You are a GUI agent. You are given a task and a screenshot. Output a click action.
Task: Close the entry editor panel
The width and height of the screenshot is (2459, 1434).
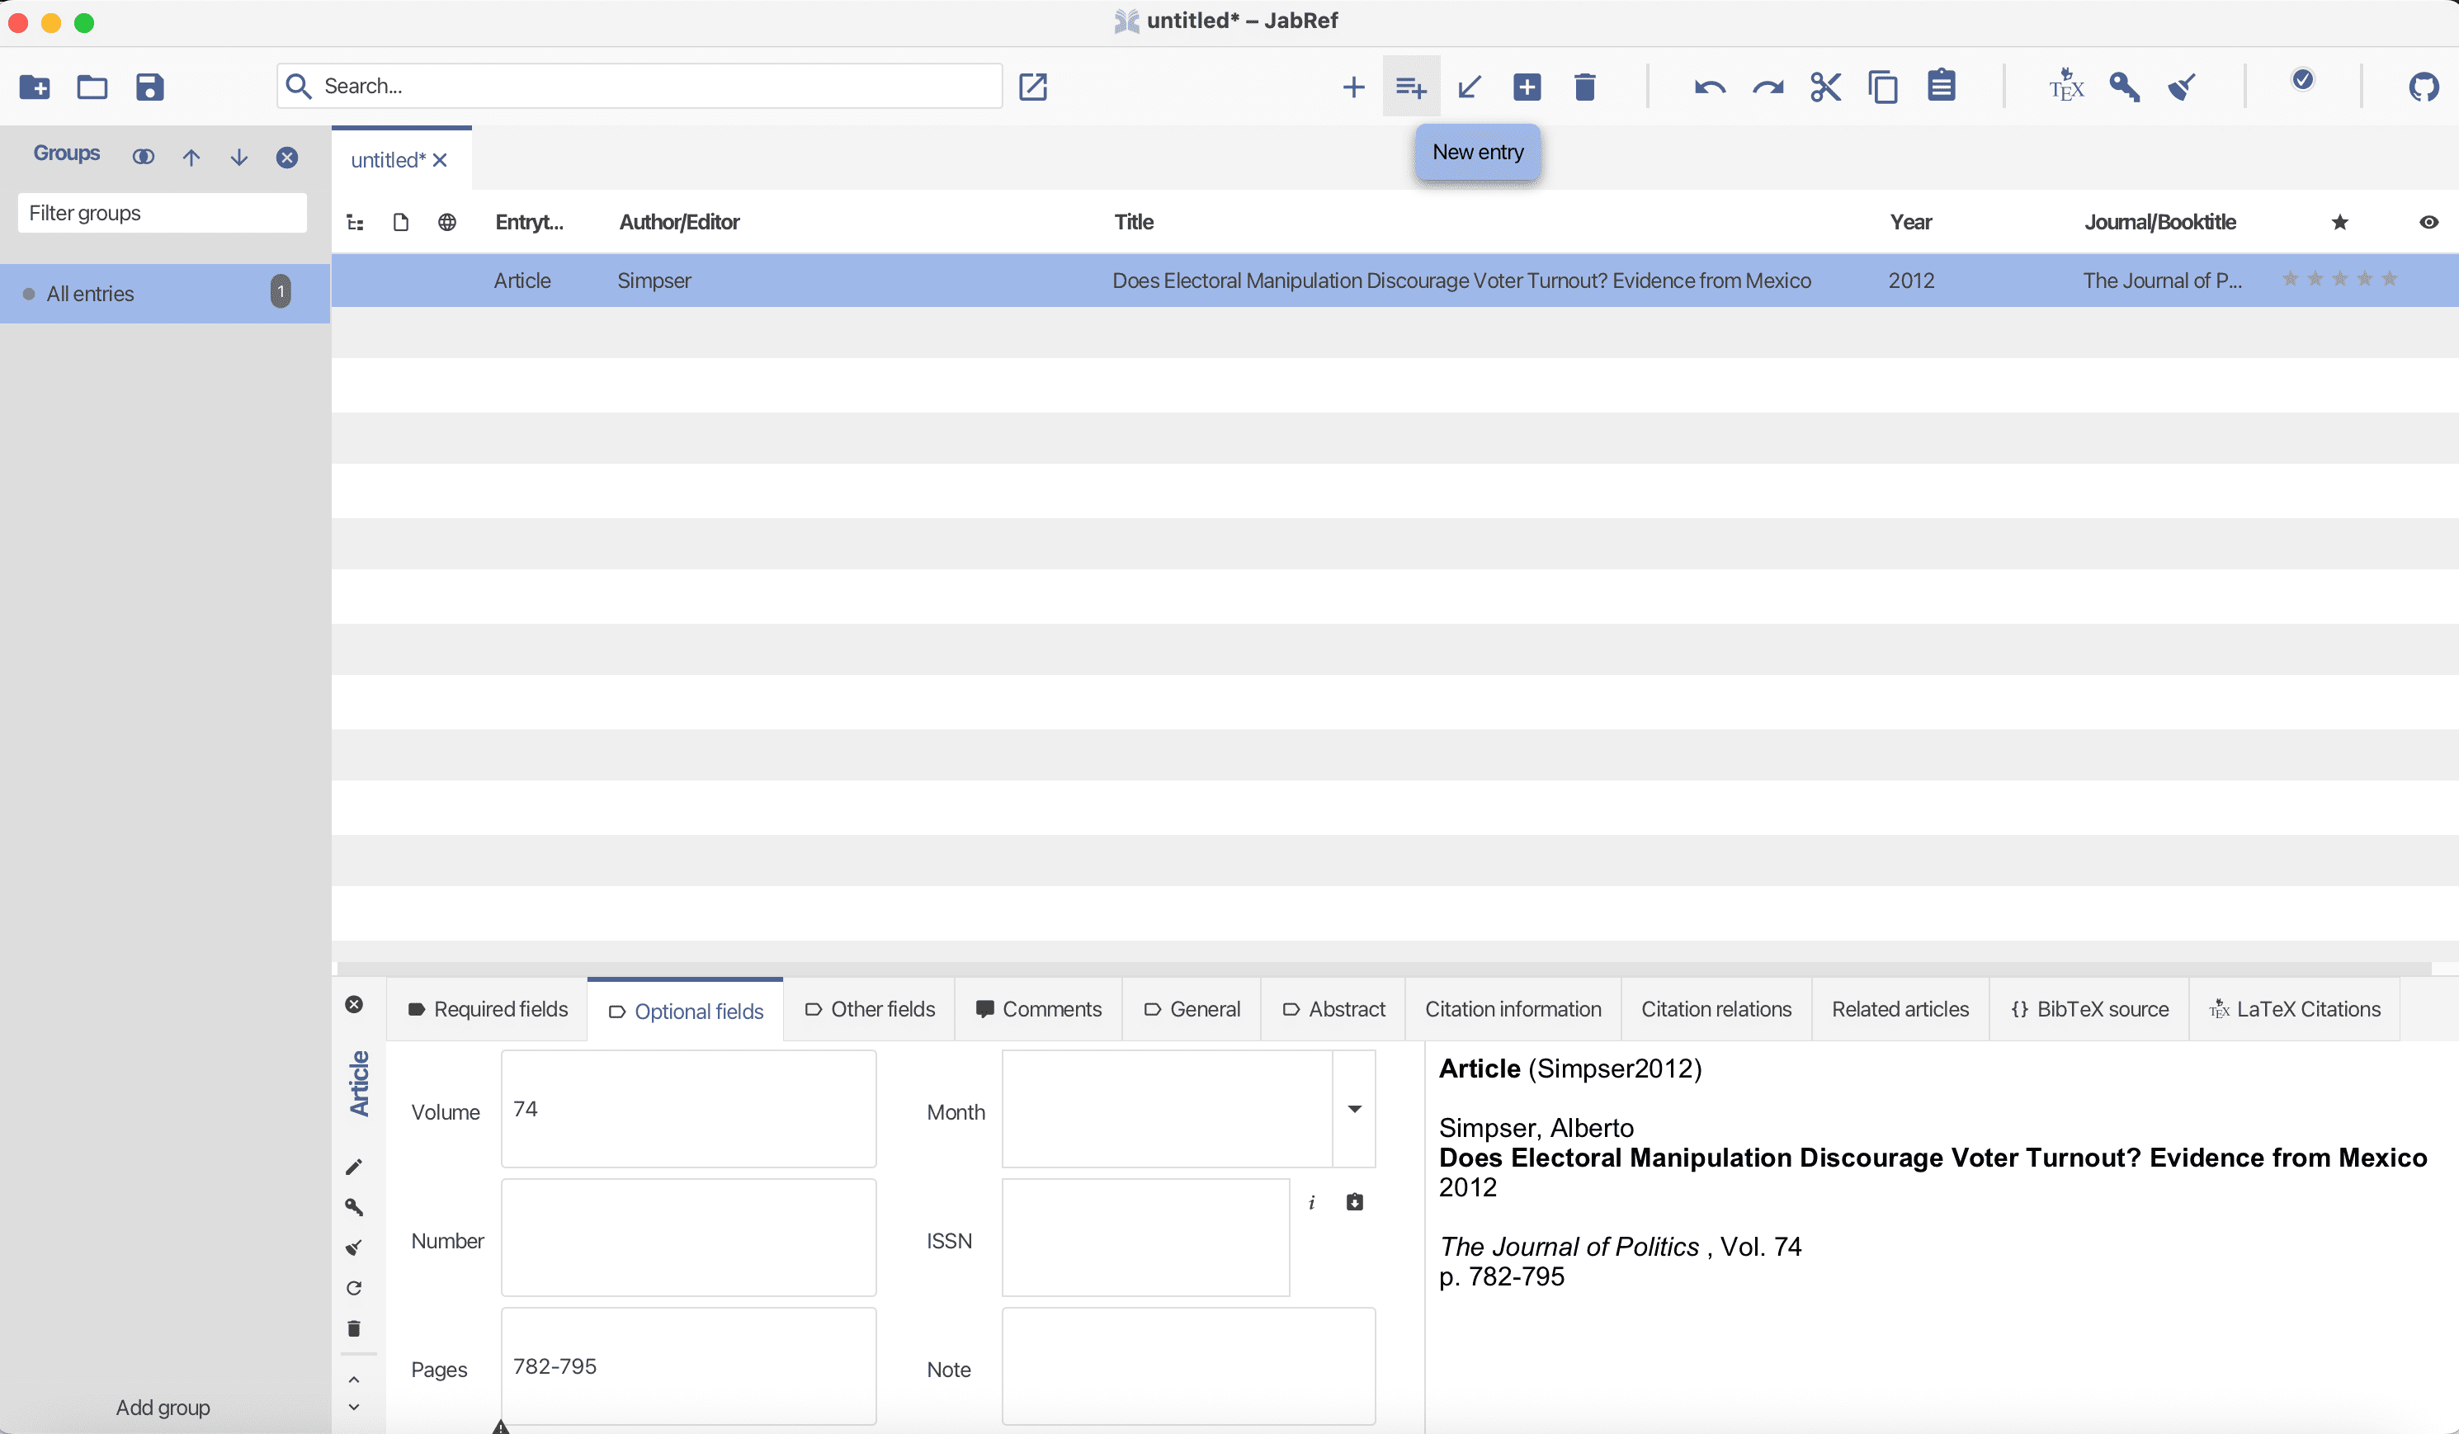tap(354, 1005)
